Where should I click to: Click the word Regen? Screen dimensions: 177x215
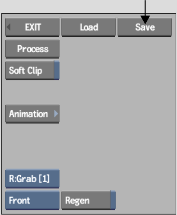pyautogui.click(x=77, y=201)
